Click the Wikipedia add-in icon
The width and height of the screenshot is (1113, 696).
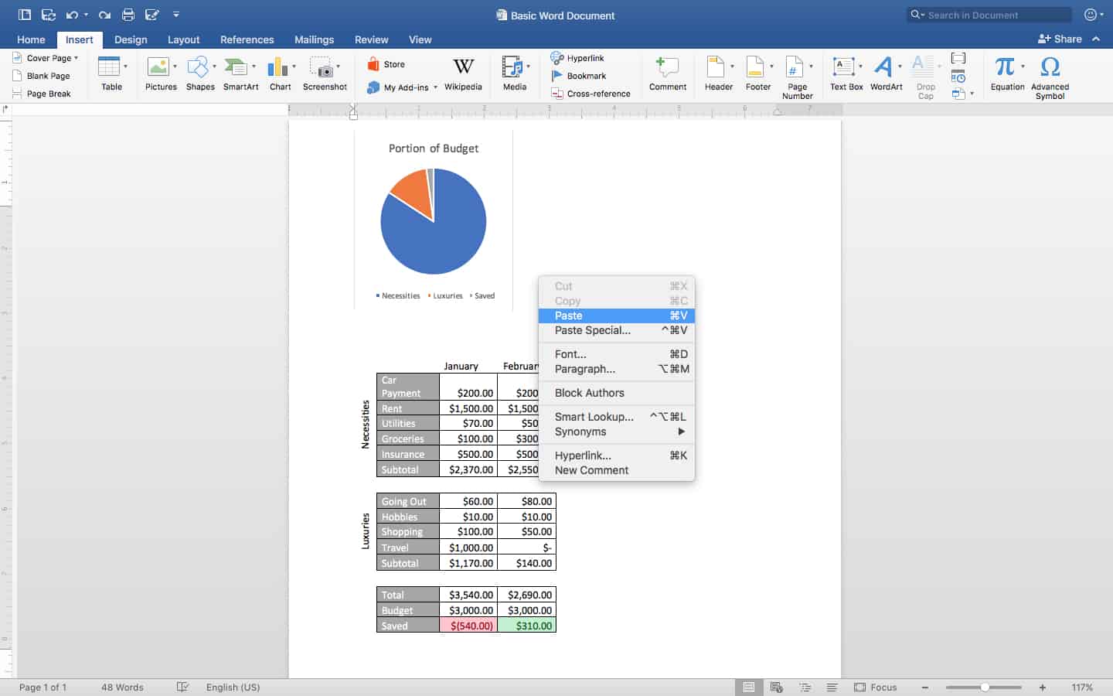(463, 73)
